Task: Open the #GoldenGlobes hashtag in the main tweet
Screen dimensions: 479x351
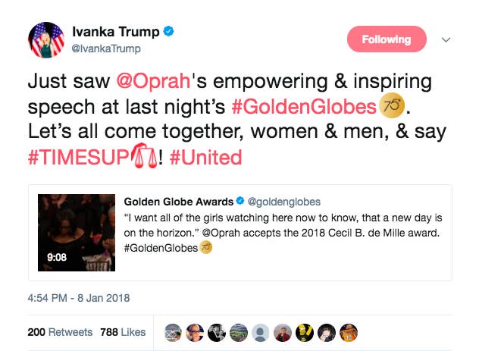Action: [304, 107]
